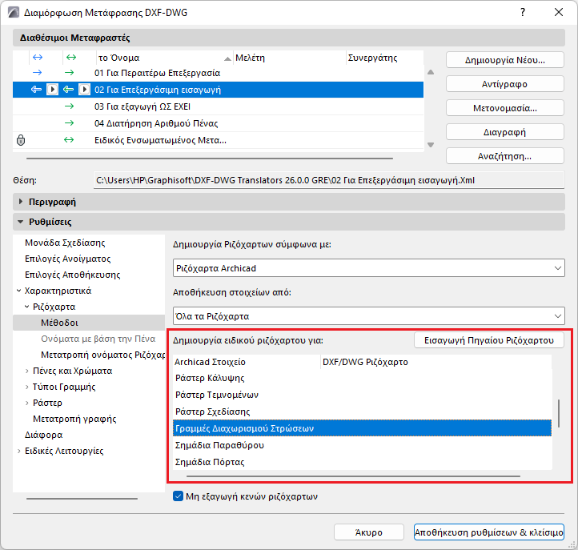
Task: Click the lock icon on the built-in translator row
Action: pyautogui.click(x=22, y=140)
